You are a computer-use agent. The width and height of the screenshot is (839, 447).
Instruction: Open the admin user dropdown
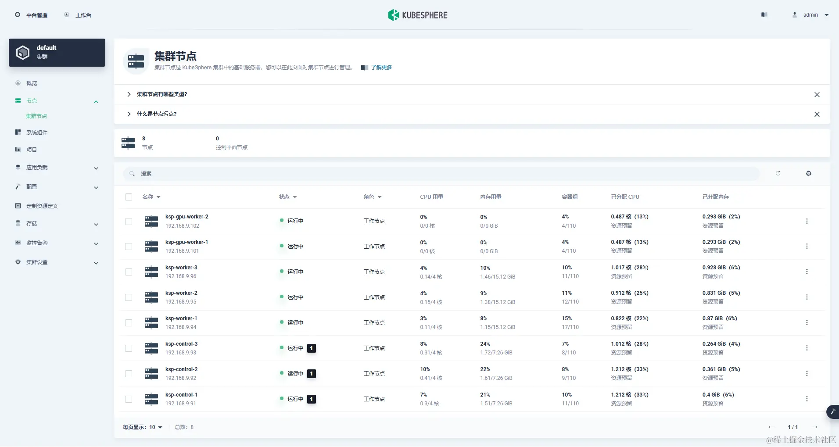pyautogui.click(x=810, y=14)
